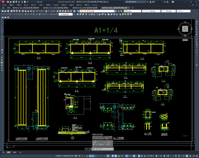199x158 pixels.
Task: Open the 文件(F) menu
Action: click(x=4, y=5)
